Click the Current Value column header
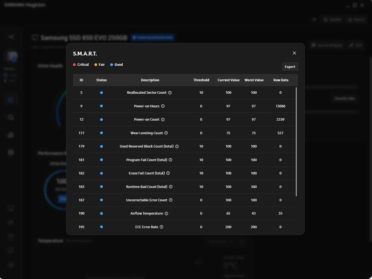372x279 pixels. pyautogui.click(x=229, y=80)
